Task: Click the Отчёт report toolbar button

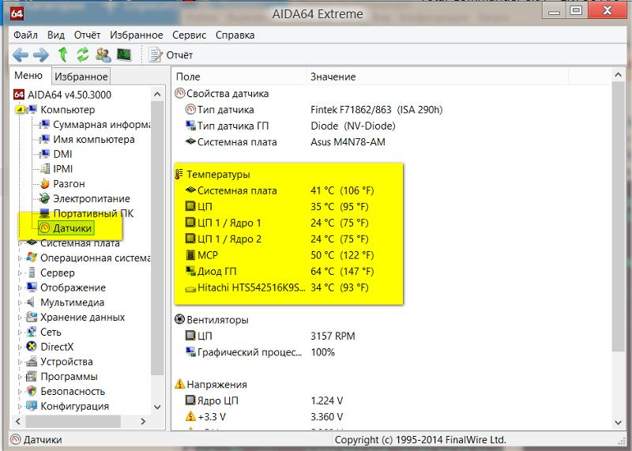Action: (x=171, y=54)
